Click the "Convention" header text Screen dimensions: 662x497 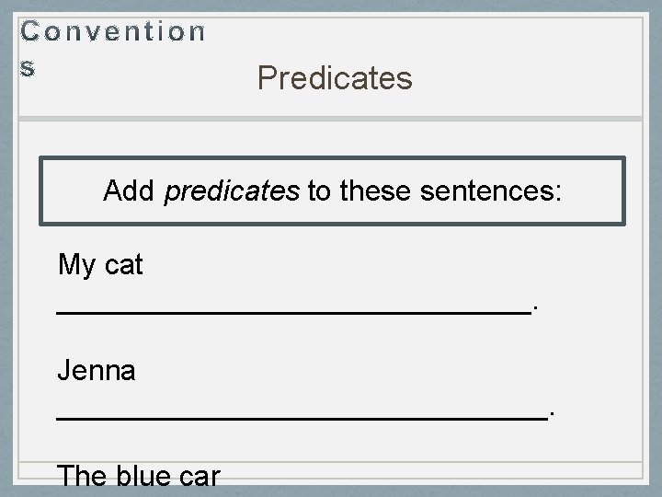pos(113,32)
